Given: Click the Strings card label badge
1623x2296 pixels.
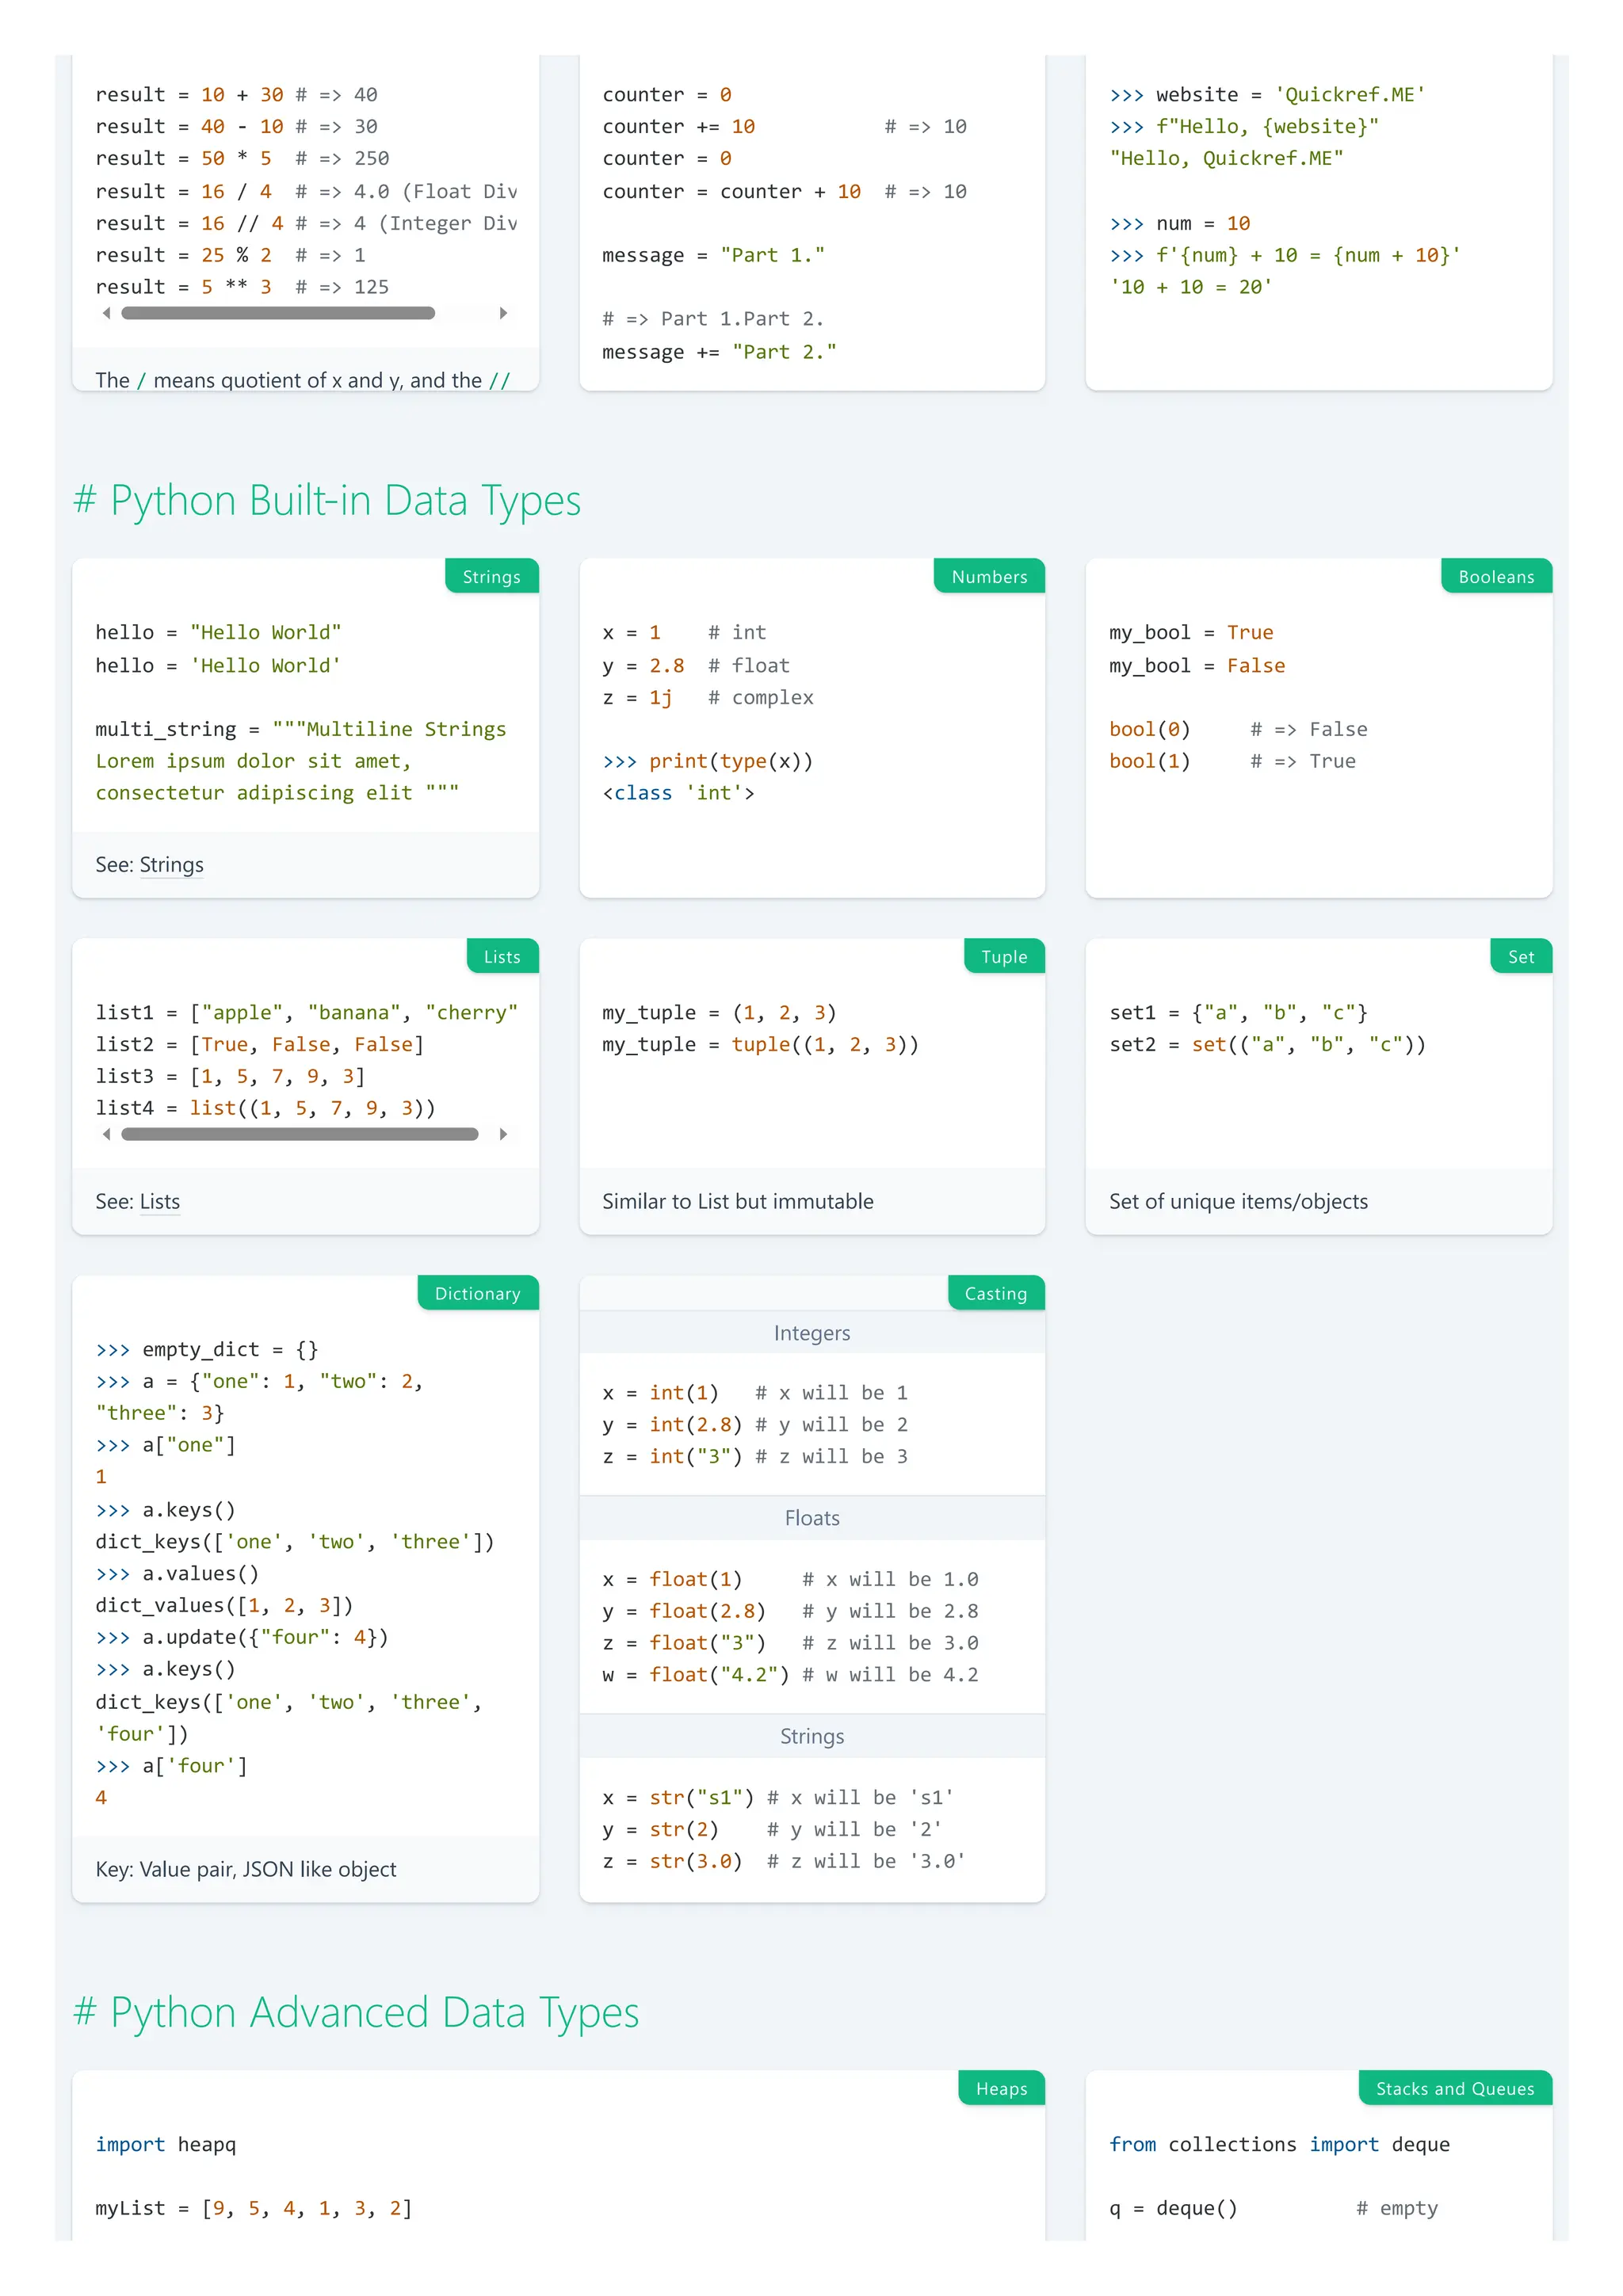Looking at the screenshot, I should 491,577.
